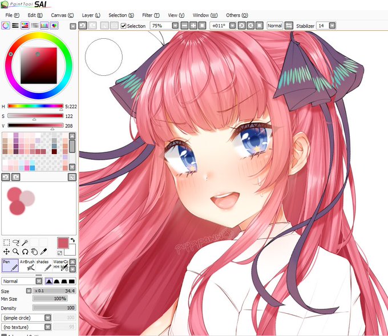Select the shades brush
The width and height of the screenshot is (388, 336).
44,265
